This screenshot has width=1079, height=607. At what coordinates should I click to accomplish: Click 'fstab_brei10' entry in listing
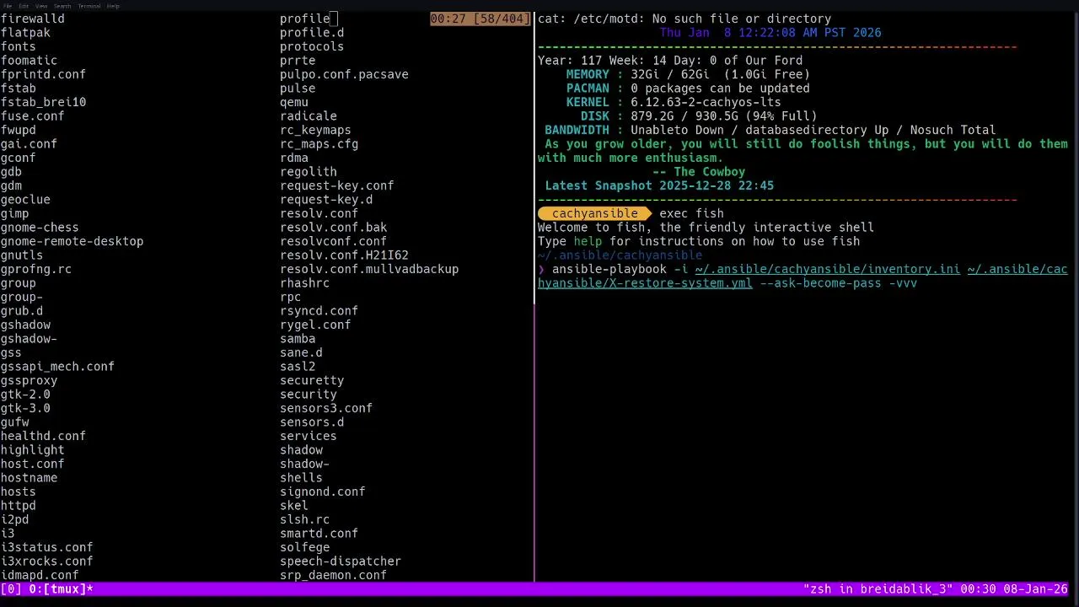click(x=43, y=102)
